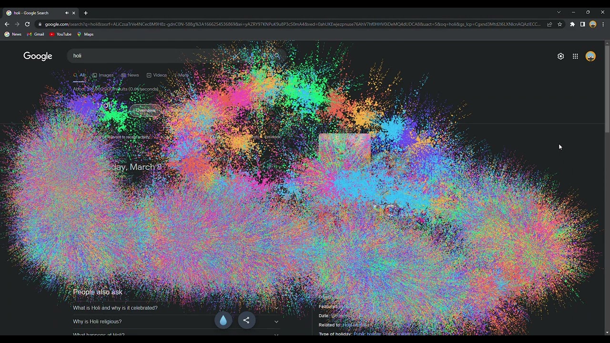Open the tab search chevron
Screen dimensions: 610x343
559,12
